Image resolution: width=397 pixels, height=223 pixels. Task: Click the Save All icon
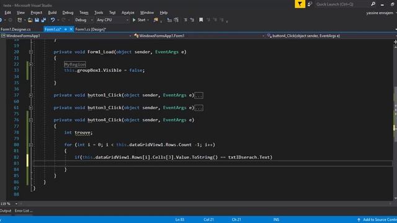[x=43, y=20]
